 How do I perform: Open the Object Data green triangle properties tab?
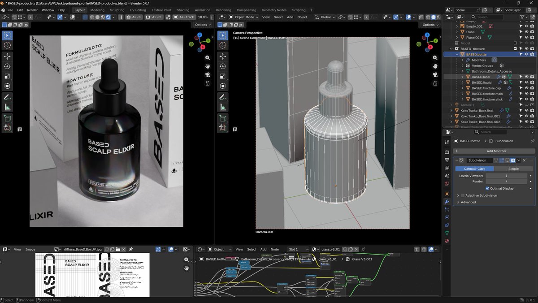(x=447, y=233)
